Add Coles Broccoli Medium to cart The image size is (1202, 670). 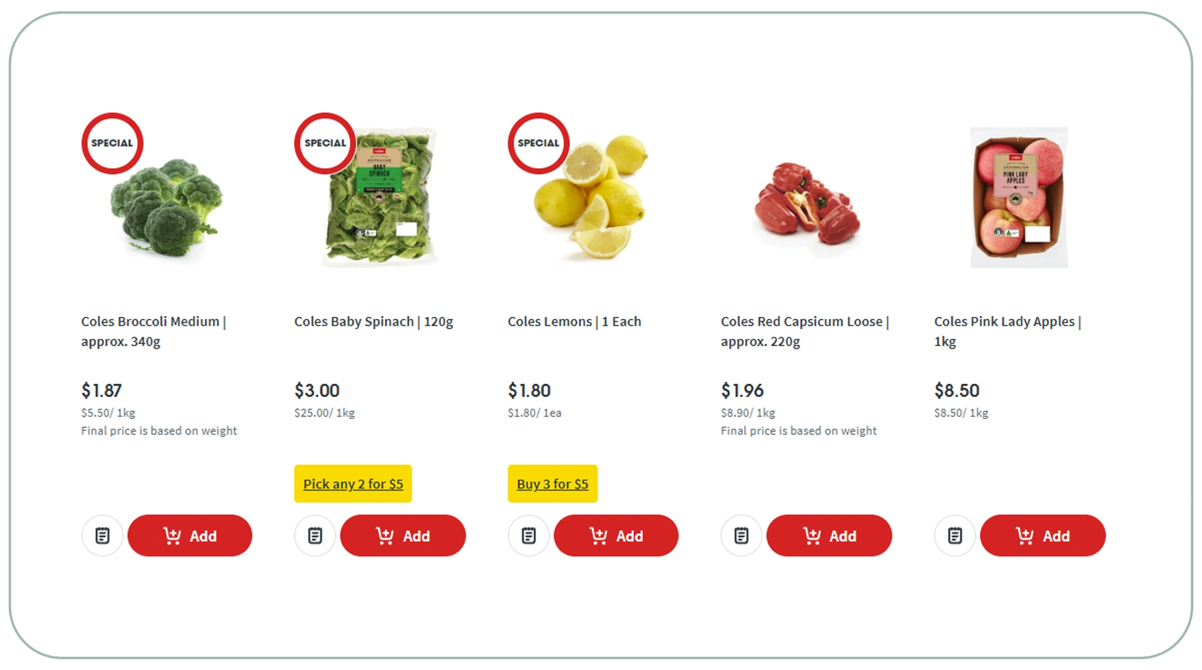point(190,535)
